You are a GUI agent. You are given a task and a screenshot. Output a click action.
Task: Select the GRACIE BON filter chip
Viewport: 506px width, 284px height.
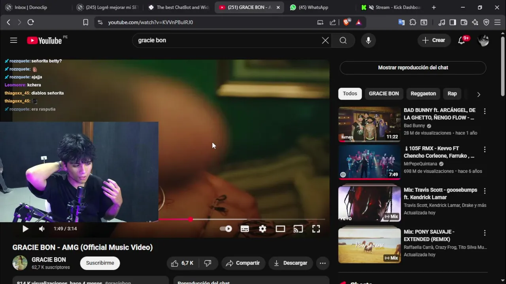(384, 93)
